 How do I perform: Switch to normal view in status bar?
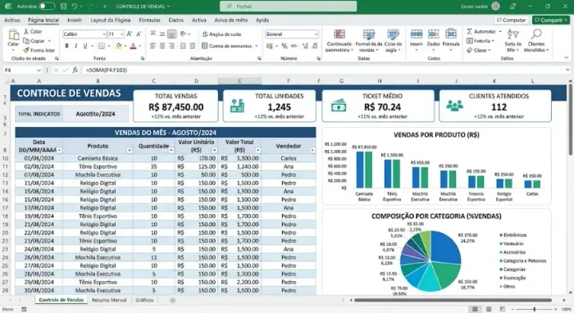coord(475,310)
